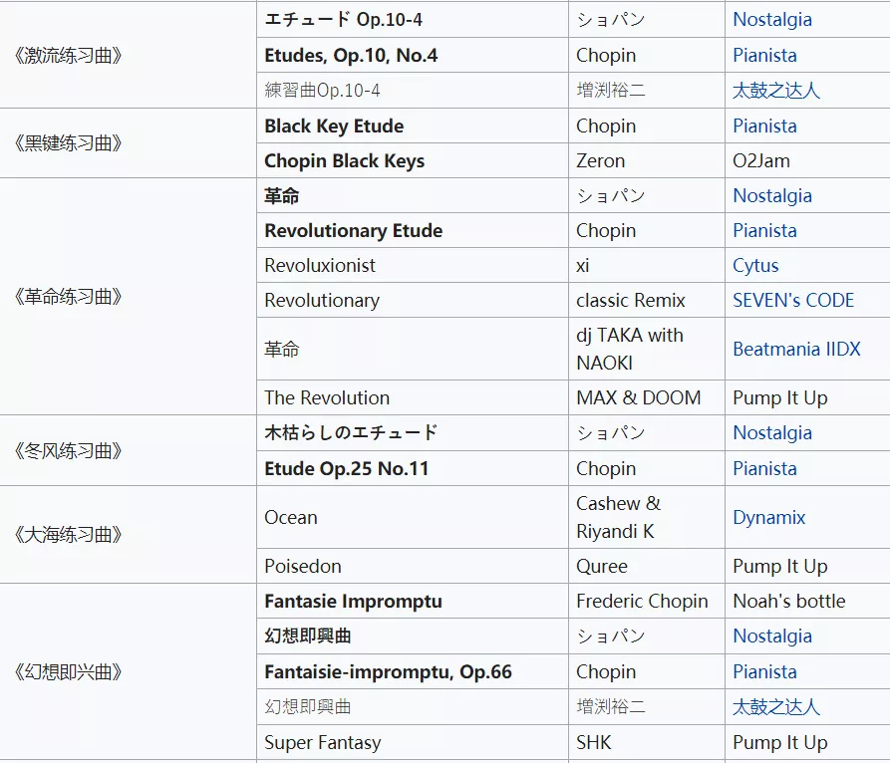Open the Beatmania IIDX link
This screenshot has height=763, width=890.
(796, 349)
